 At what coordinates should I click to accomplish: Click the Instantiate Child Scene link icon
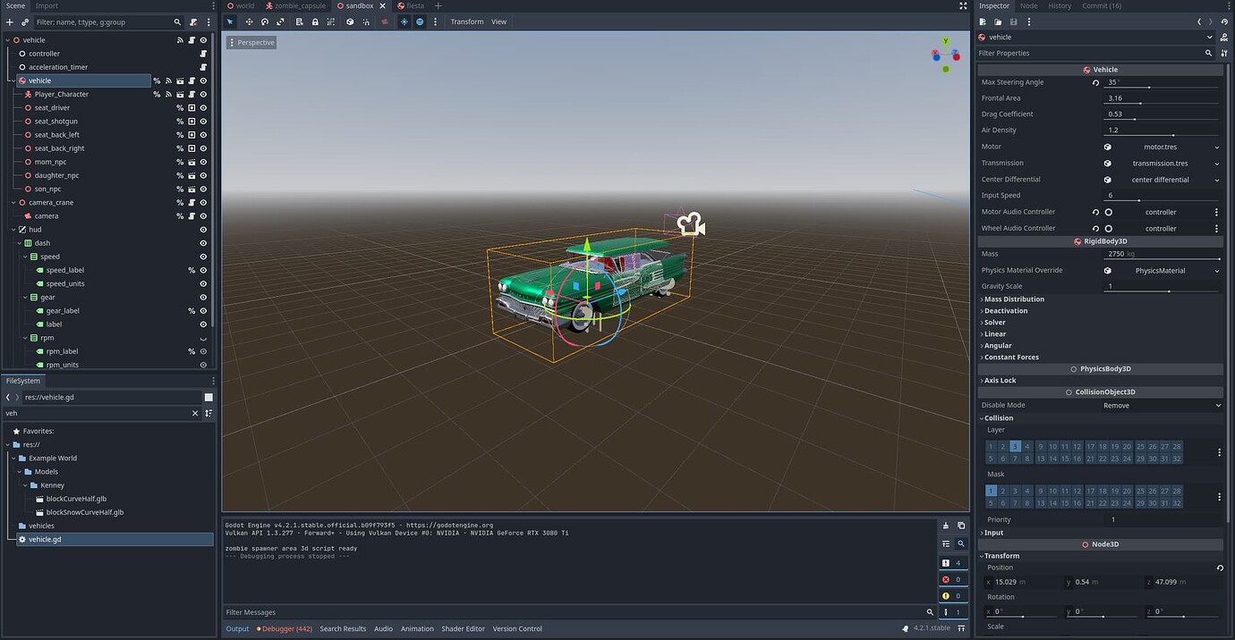pos(24,21)
